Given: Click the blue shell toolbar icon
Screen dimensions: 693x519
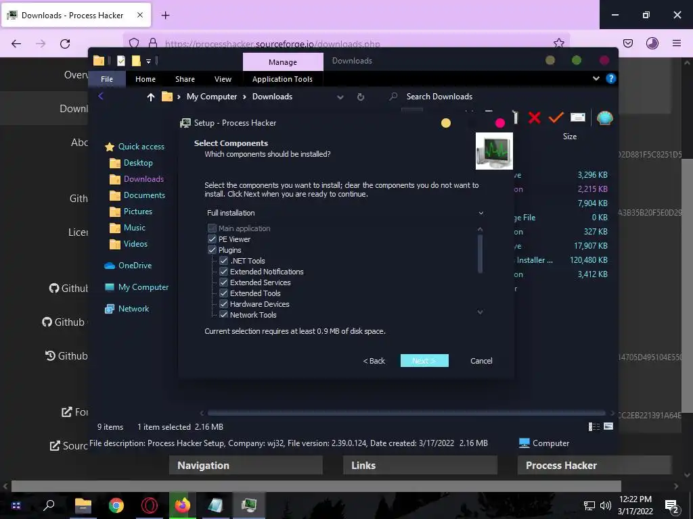Looking at the screenshot, I should (x=604, y=118).
